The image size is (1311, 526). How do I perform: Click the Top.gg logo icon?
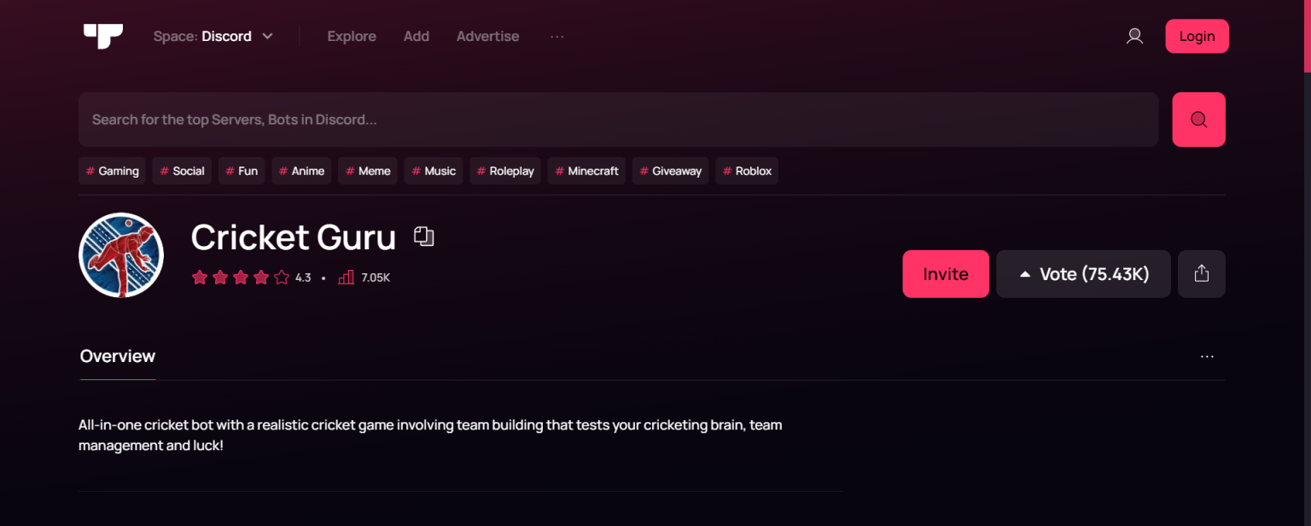[102, 36]
